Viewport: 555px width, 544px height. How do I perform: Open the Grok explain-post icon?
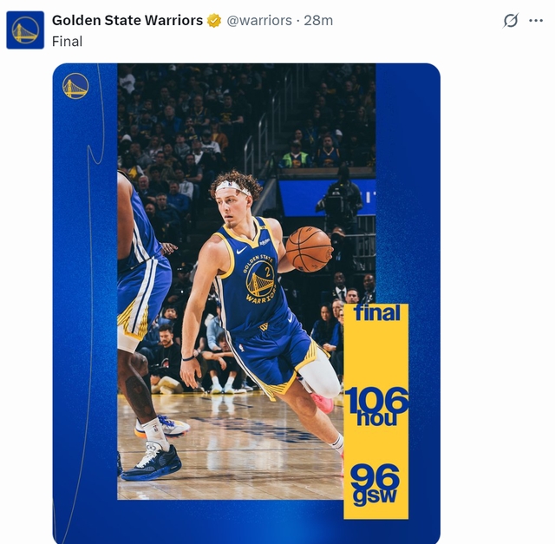[x=511, y=21]
